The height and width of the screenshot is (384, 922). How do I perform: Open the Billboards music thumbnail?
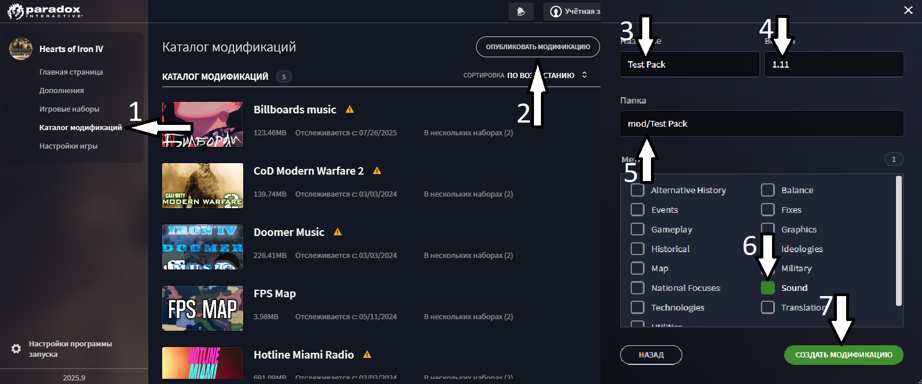pyautogui.click(x=203, y=124)
